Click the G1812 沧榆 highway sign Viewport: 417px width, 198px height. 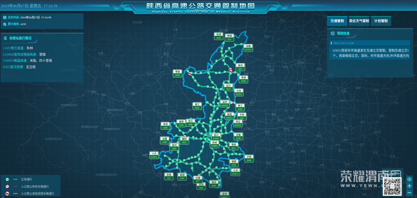coord(248,48)
